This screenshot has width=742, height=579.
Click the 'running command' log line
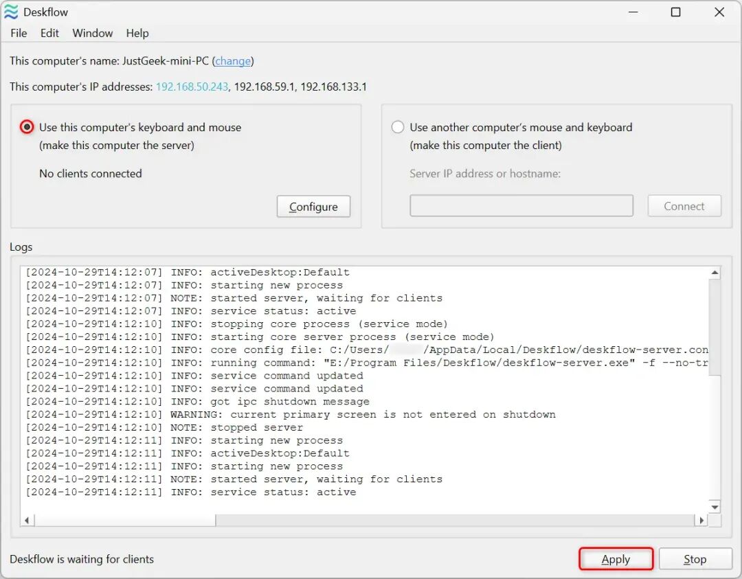[367, 363]
